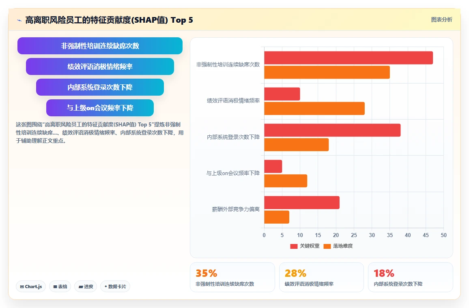Click the 关键权重 legend label text
The height and width of the screenshot is (308, 469).
310,246
